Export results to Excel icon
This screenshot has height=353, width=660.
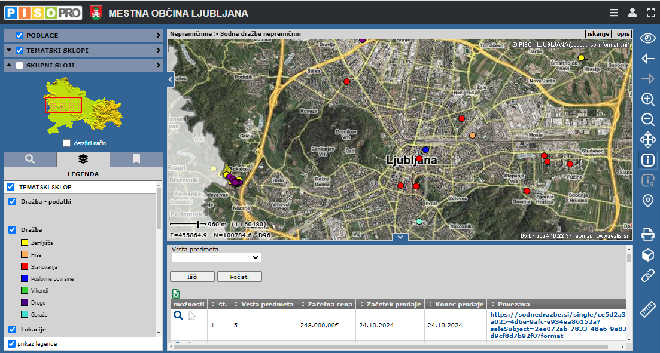[x=177, y=293]
